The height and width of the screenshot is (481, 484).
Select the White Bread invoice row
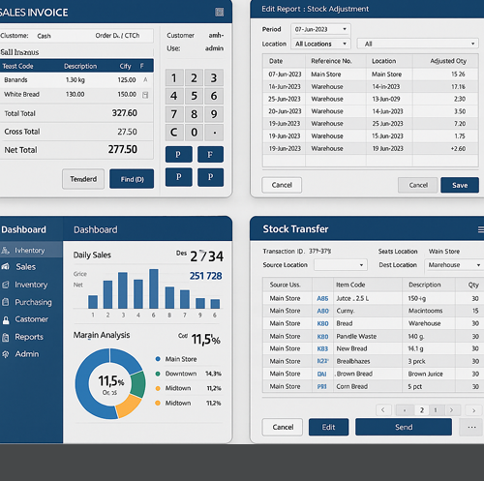76,95
